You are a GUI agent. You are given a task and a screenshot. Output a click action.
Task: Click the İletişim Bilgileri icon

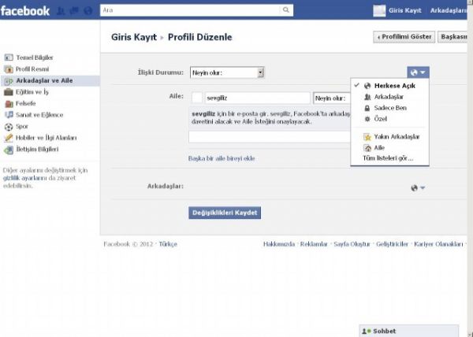9,150
